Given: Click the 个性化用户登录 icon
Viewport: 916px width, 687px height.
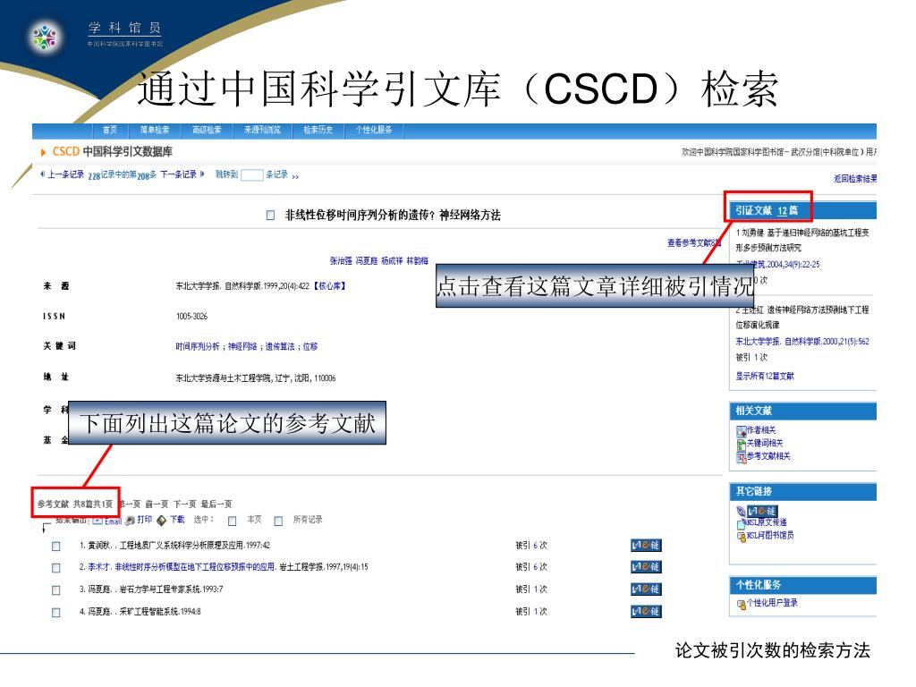Looking at the screenshot, I should point(742,604).
